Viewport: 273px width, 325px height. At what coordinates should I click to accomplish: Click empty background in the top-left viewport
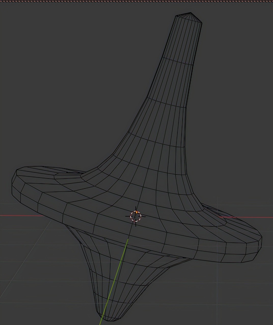point(51,51)
